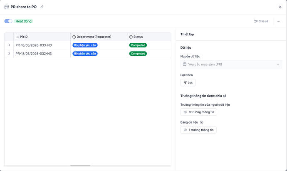Click the Bộ phận yêu cầu tag in row 1
Image resolution: width=287 pixels, height=171 pixels.
point(85,45)
